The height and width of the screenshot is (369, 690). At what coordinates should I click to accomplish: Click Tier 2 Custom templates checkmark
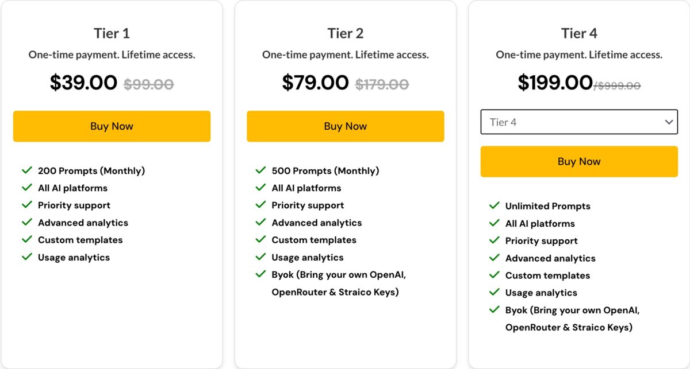260,239
